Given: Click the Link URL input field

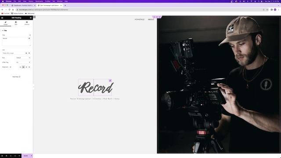Looking at the screenshot, I should tap(14, 53).
